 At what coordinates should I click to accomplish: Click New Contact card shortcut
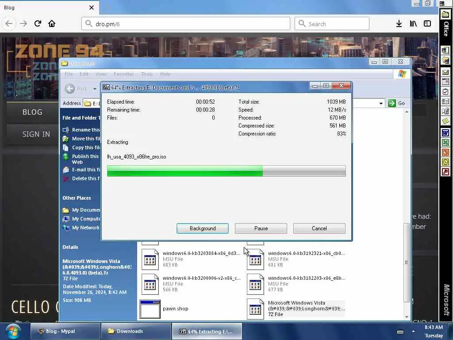(445, 101)
